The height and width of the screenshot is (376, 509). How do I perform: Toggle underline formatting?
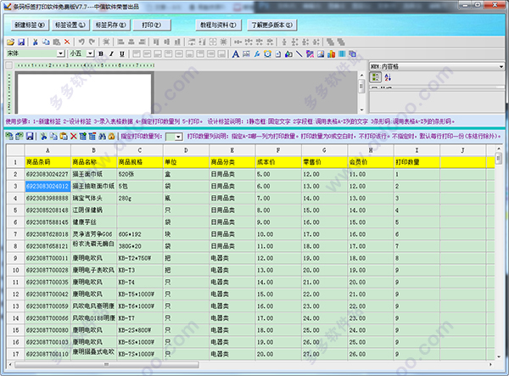coord(121,54)
